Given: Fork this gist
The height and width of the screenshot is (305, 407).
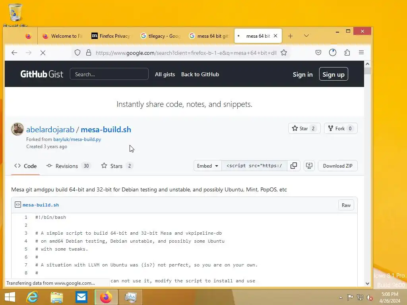Looking at the screenshot, I should 341,128.
